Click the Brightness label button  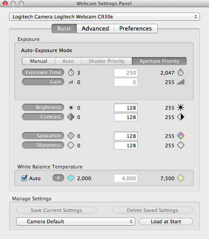43,107
